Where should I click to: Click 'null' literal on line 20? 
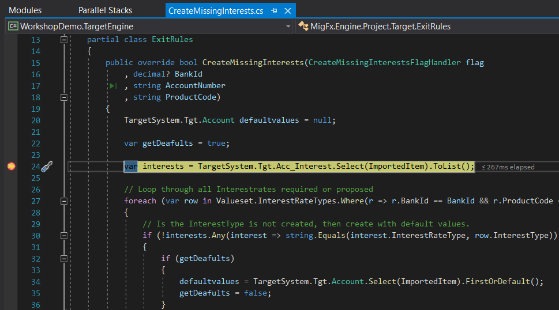tap(322, 120)
